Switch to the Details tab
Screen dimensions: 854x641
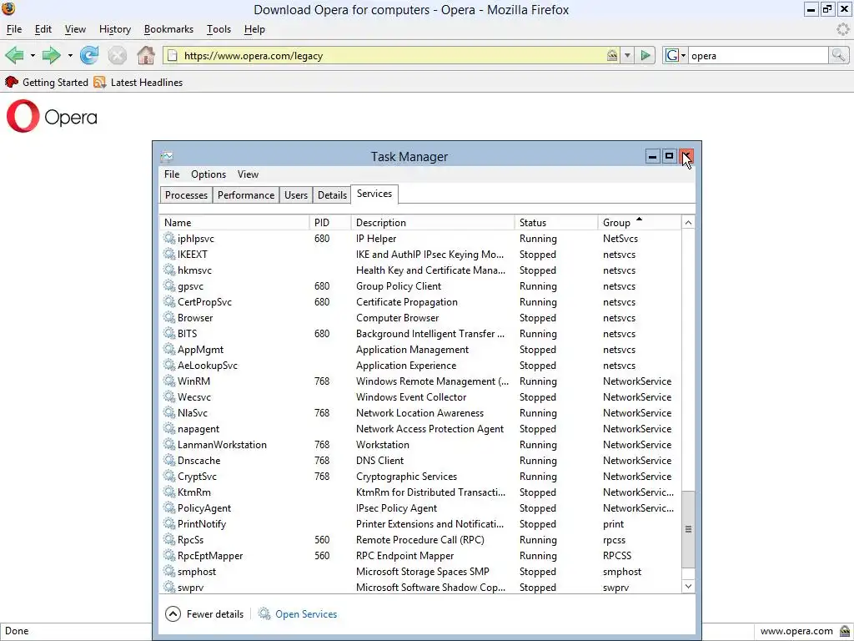pyautogui.click(x=332, y=195)
